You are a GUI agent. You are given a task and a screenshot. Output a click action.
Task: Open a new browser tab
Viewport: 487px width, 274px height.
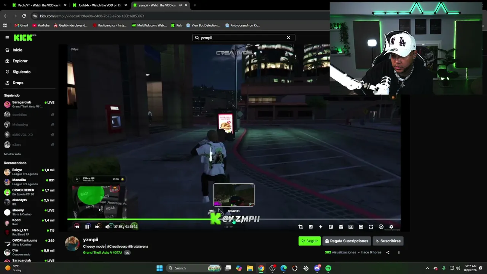pyautogui.click(x=195, y=5)
